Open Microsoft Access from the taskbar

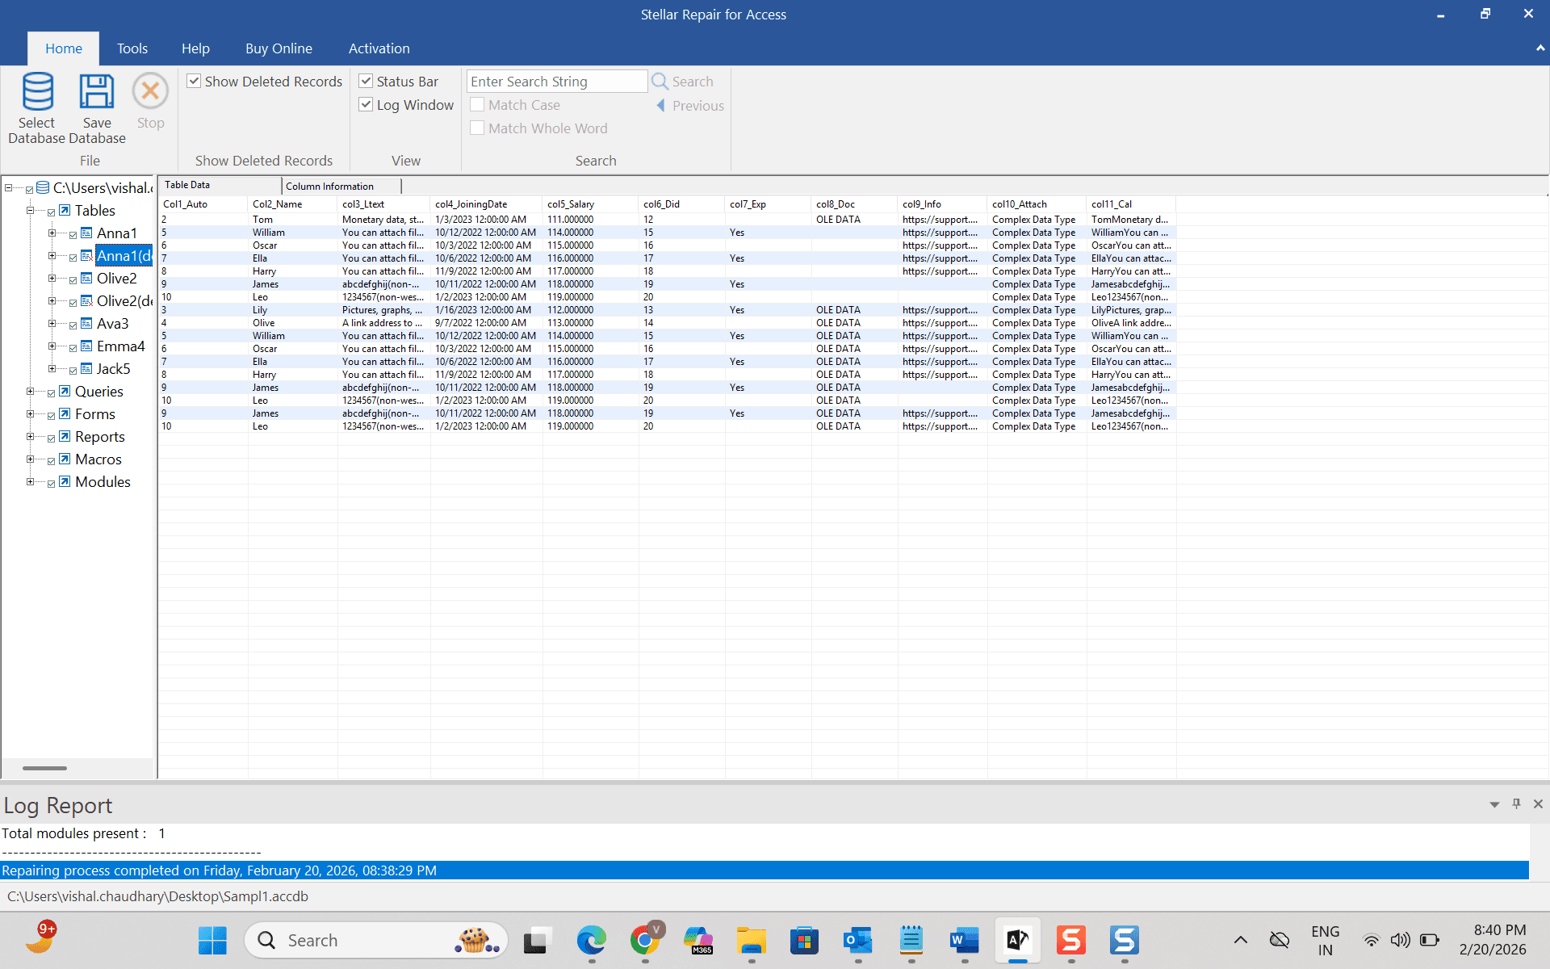pos(1017,940)
